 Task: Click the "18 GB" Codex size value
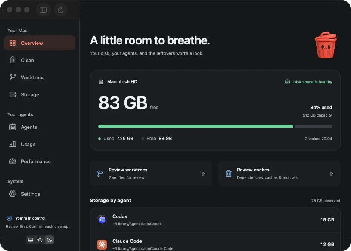pyautogui.click(x=327, y=220)
